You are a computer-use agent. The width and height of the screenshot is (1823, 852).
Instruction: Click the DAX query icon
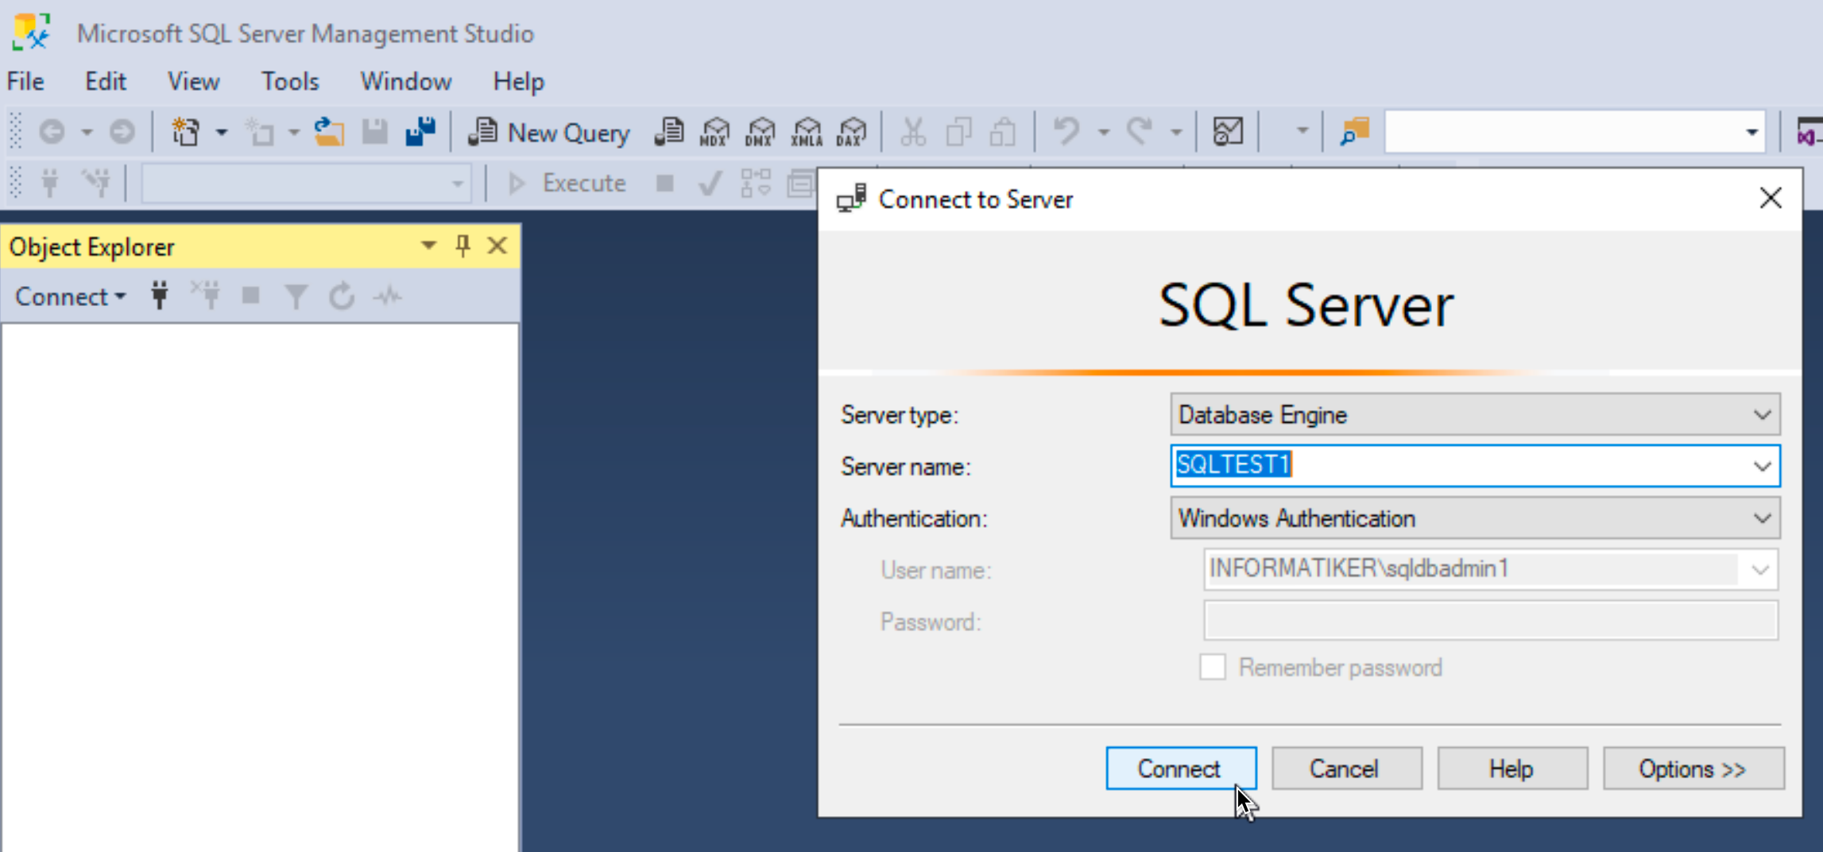tap(852, 132)
